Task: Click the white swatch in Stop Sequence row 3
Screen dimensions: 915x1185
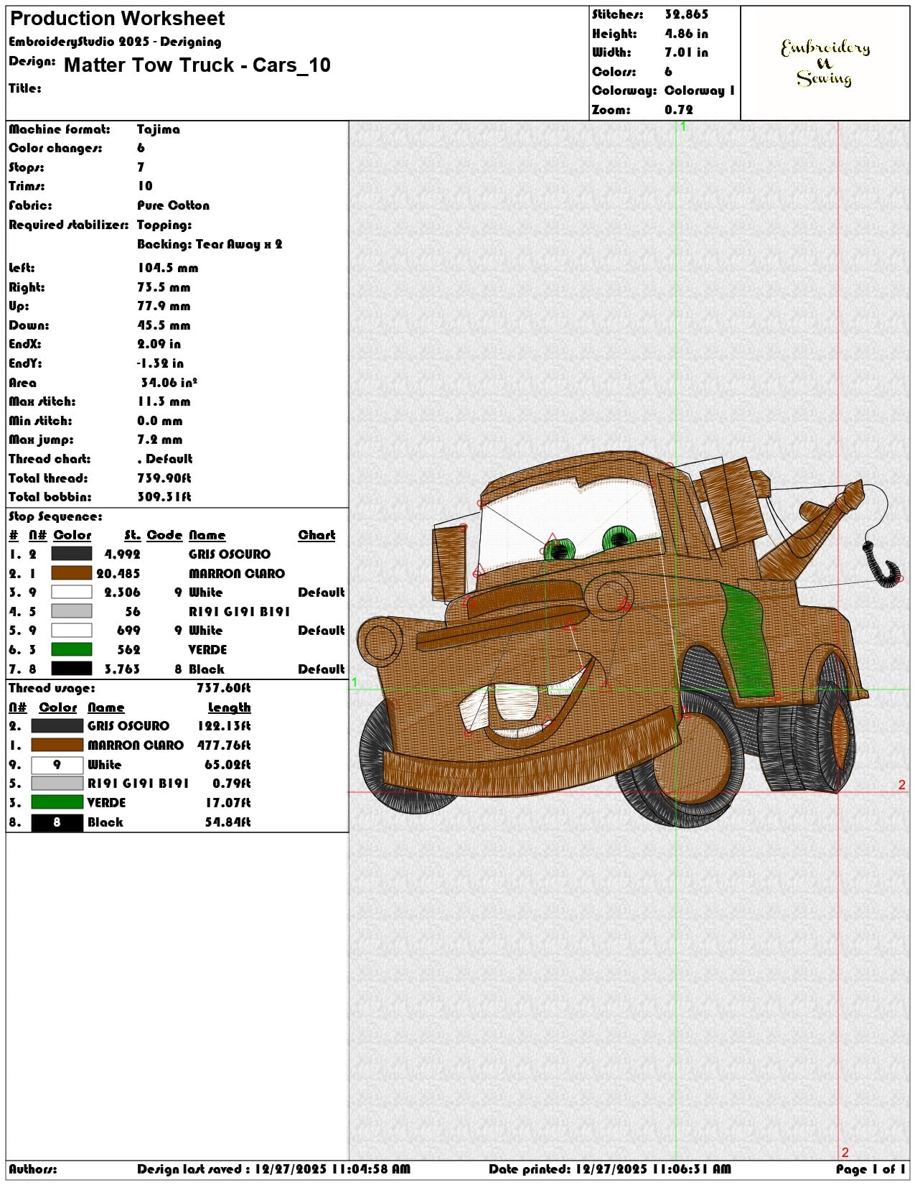Action: pyautogui.click(x=72, y=592)
